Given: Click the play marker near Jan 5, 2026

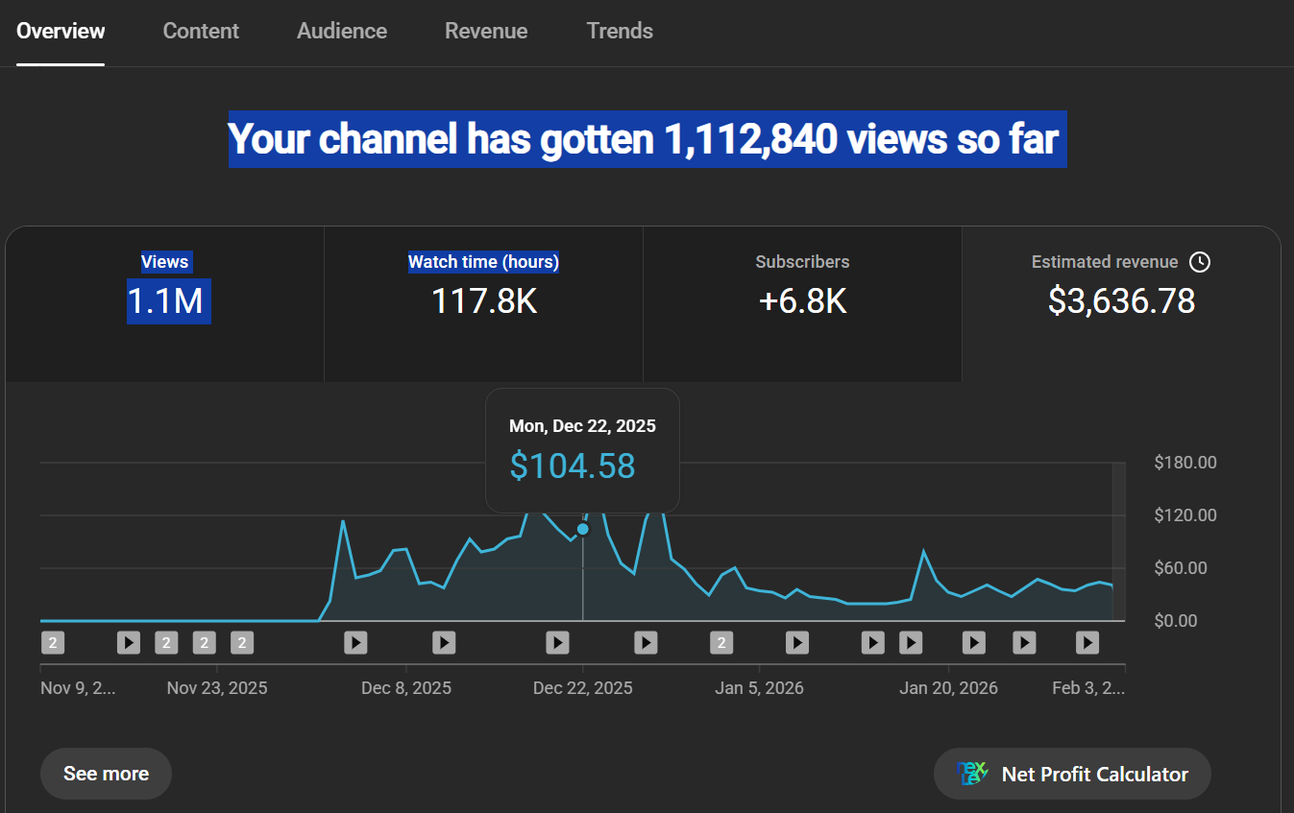Looking at the screenshot, I should 796,642.
